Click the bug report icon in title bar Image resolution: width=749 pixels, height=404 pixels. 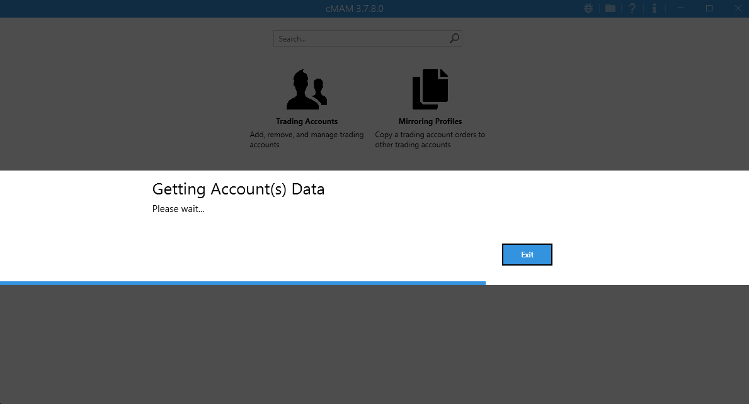tap(588, 9)
